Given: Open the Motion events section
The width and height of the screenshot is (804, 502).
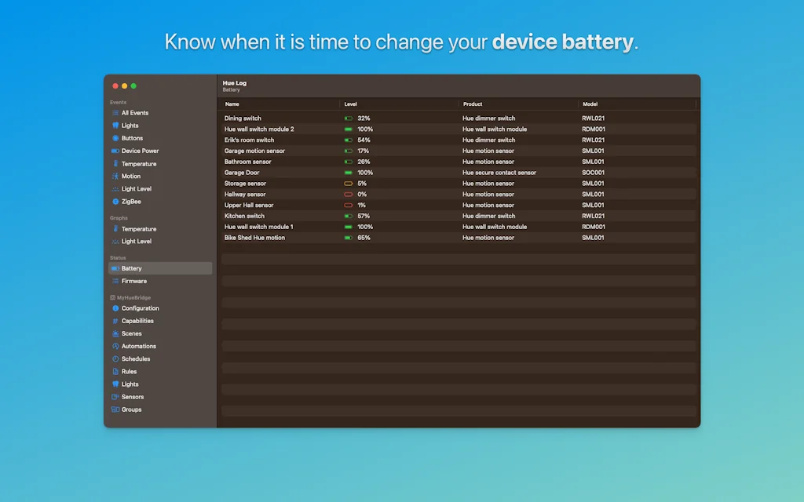Looking at the screenshot, I should (x=131, y=176).
